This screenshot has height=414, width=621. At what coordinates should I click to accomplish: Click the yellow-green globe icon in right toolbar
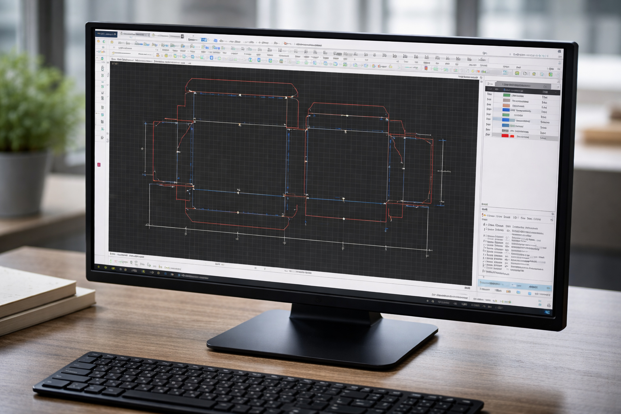tap(534, 74)
